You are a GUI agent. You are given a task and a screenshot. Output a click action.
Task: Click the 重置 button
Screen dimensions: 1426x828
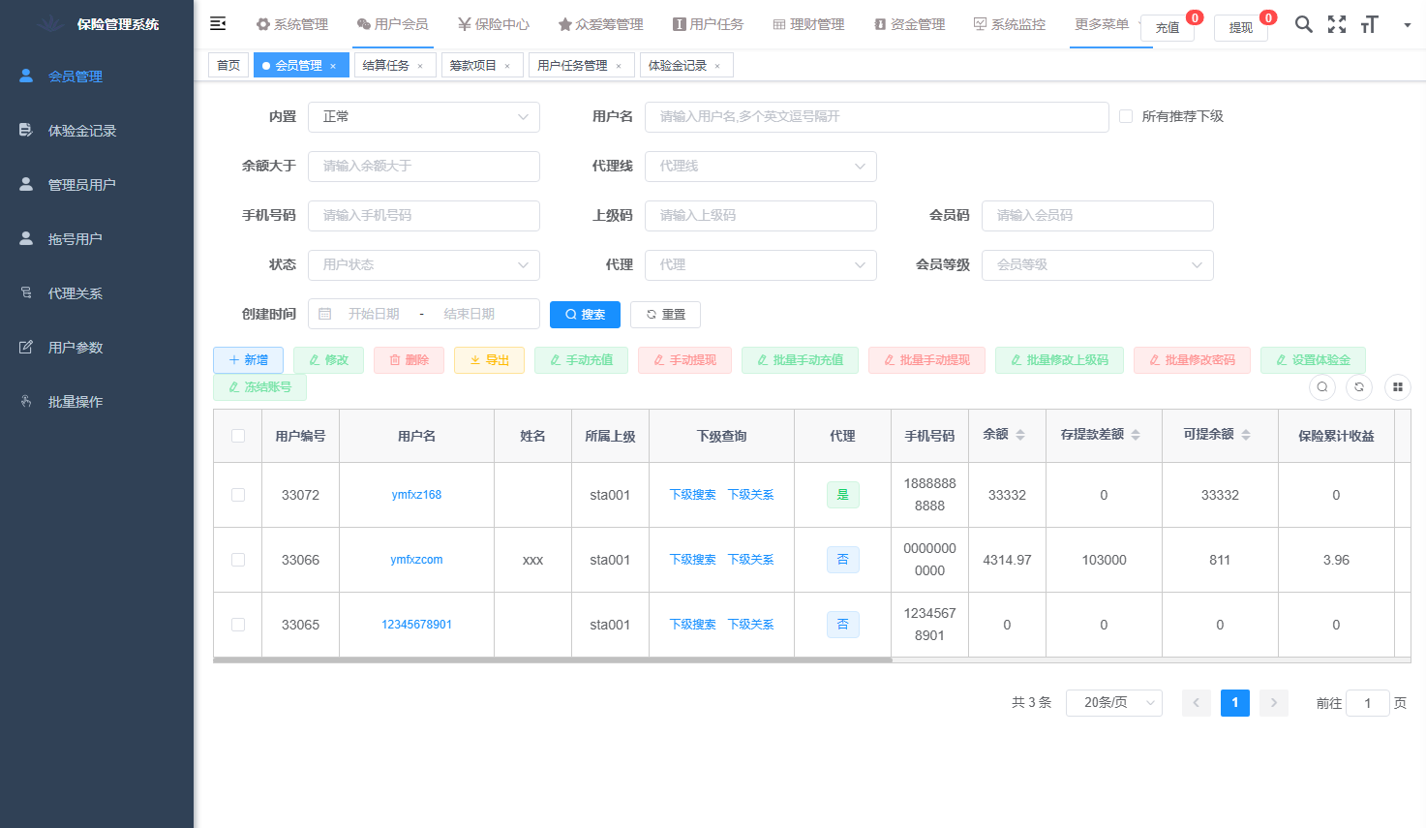coord(665,315)
